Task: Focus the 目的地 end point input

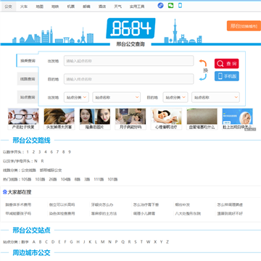Action: (129, 79)
